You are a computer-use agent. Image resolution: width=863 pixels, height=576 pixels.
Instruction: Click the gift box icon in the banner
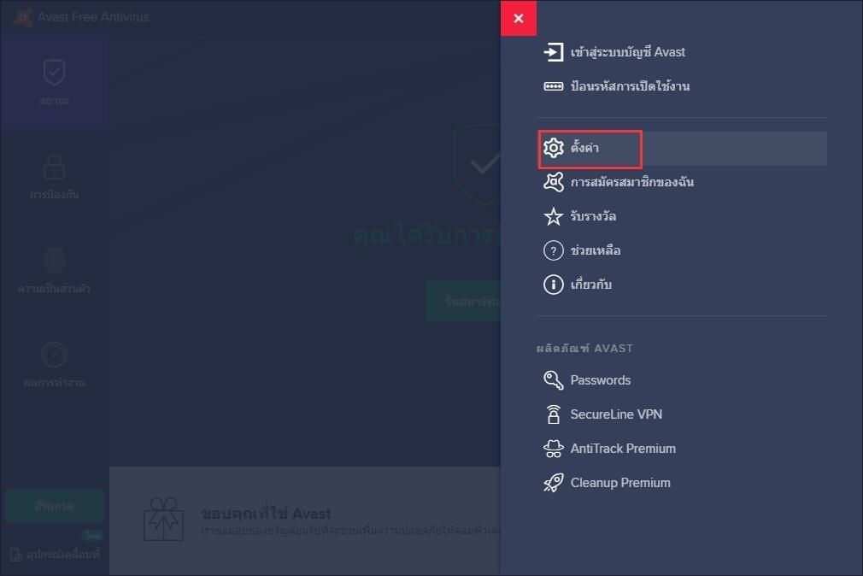point(163,520)
